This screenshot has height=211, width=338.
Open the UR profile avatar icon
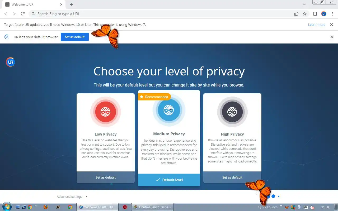point(324,14)
